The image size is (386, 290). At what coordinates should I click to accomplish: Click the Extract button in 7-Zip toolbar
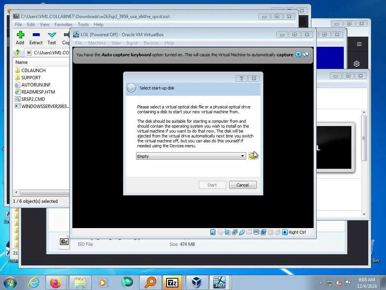(36, 38)
